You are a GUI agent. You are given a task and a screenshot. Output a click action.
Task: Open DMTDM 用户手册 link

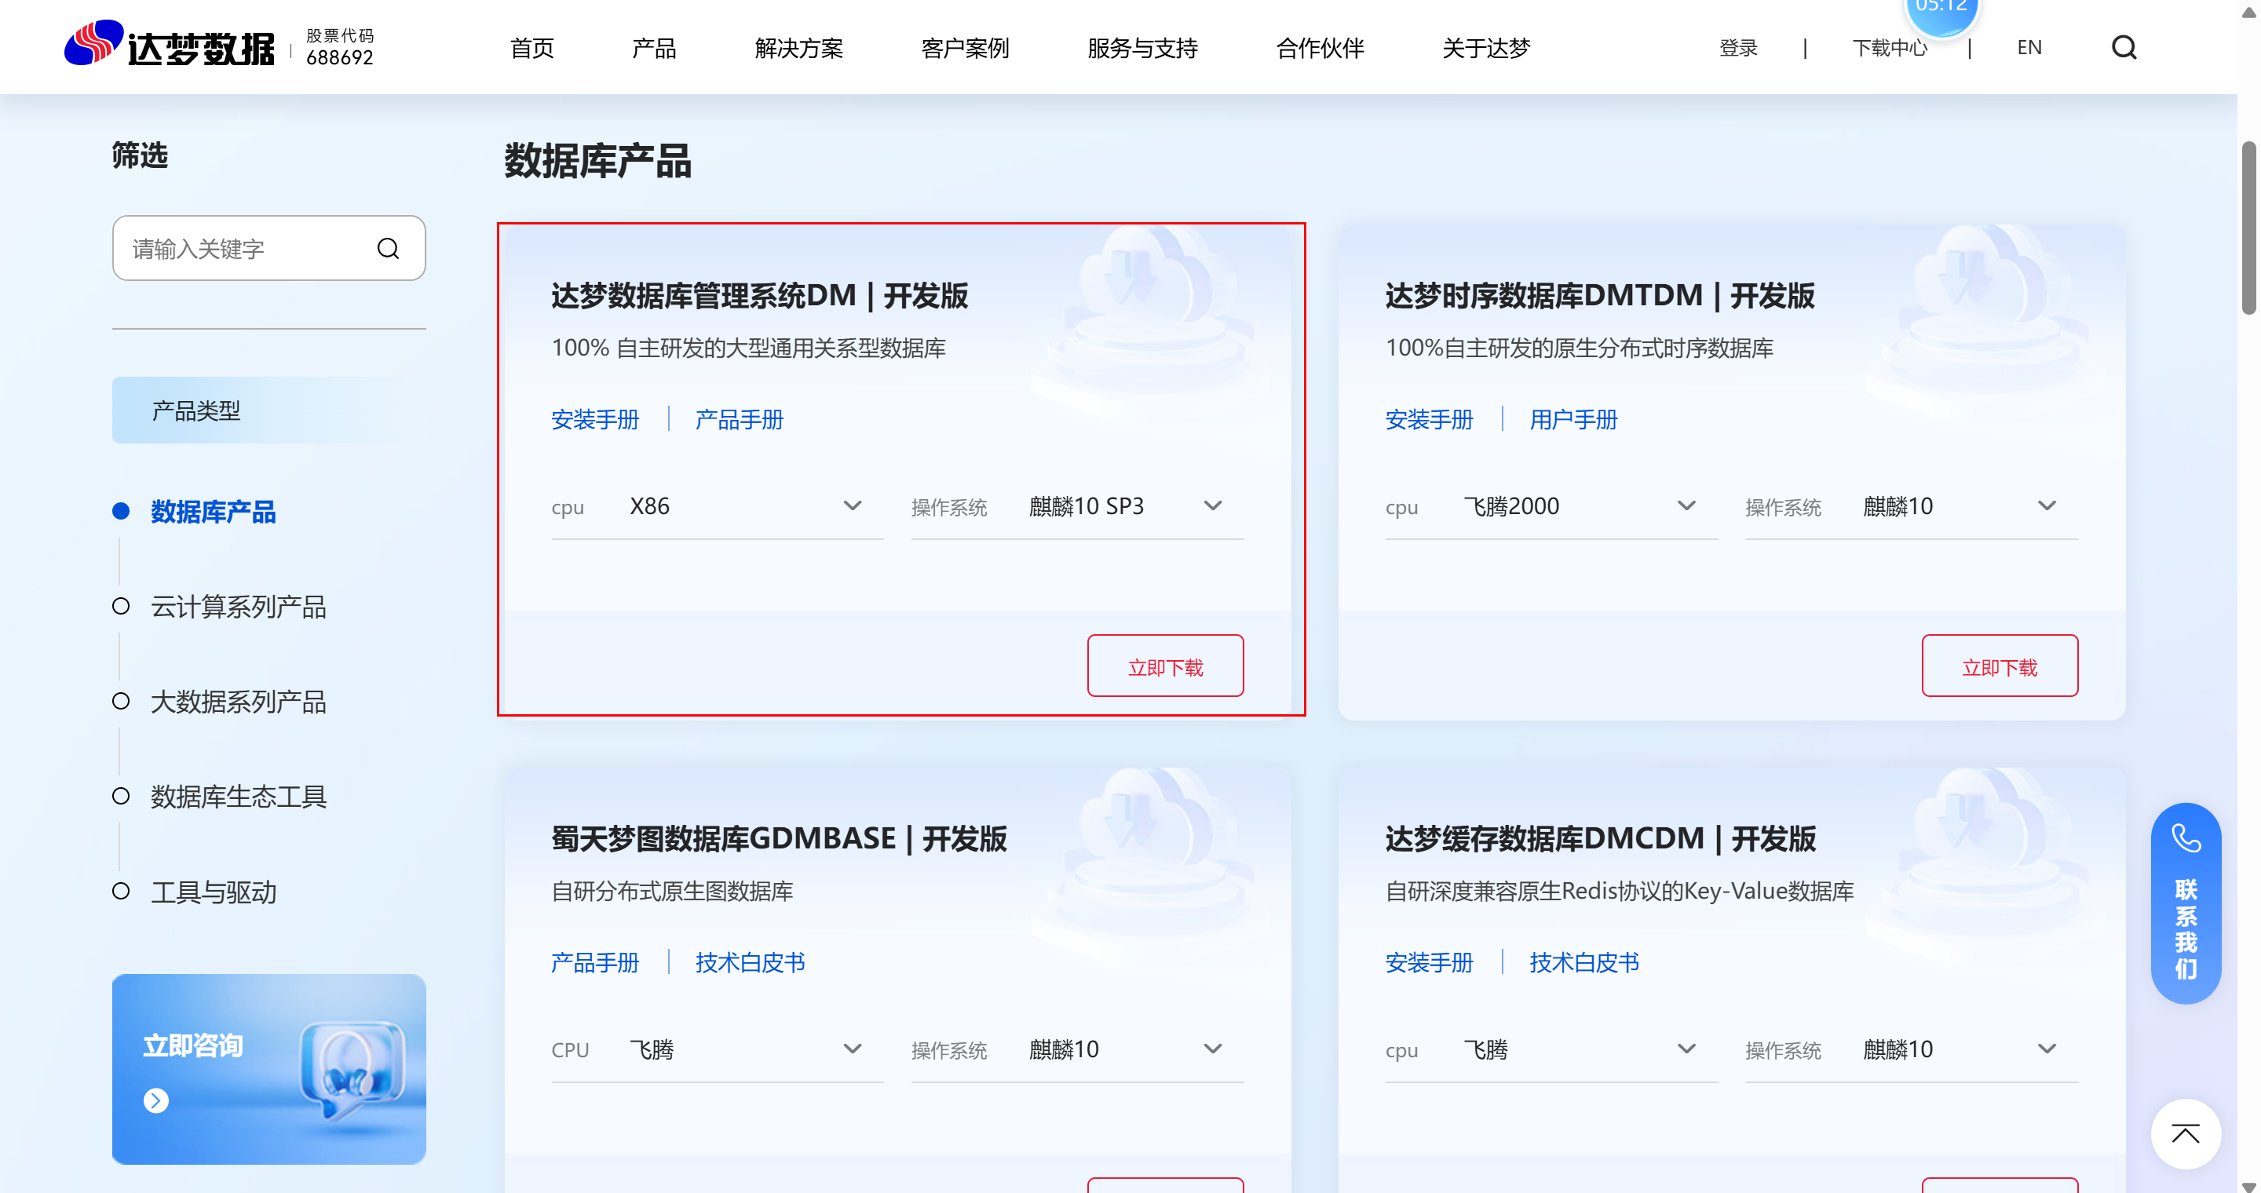pos(1572,419)
